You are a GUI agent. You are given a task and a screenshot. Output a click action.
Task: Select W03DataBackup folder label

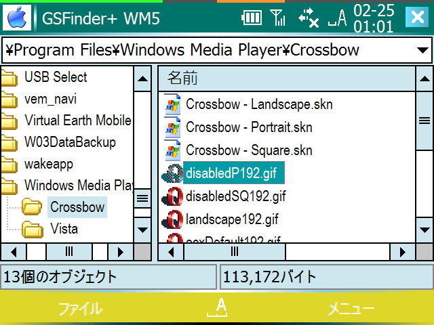click(70, 142)
